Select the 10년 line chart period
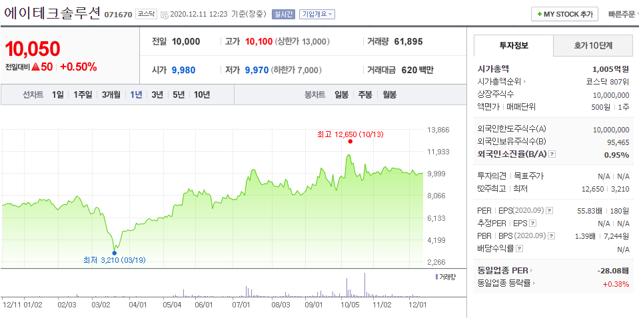 tap(202, 94)
